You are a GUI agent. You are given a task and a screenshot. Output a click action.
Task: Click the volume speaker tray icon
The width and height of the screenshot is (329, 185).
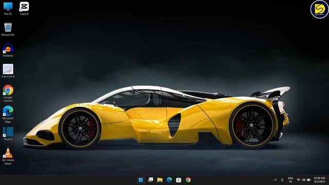[x=304, y=180]
